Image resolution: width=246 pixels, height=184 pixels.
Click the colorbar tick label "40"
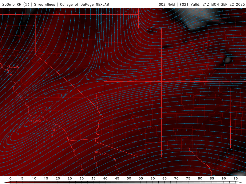click(x=105, y=178)
